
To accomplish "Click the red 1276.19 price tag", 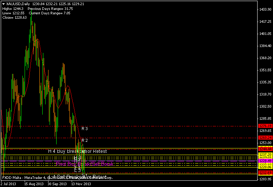I will tap(265, 126).
